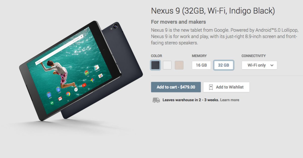Select the 16 GB memory option
The image size is (303, 158).
tap(201, 65)
